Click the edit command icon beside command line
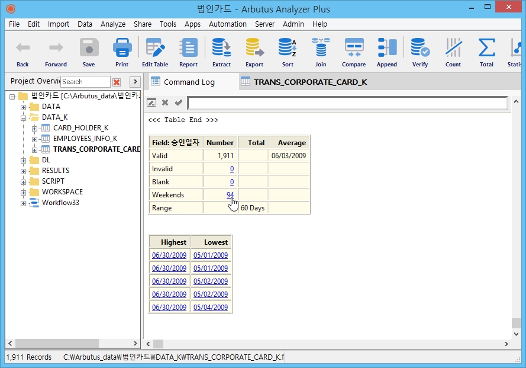The image size is (526, 368). click(151, 103)
